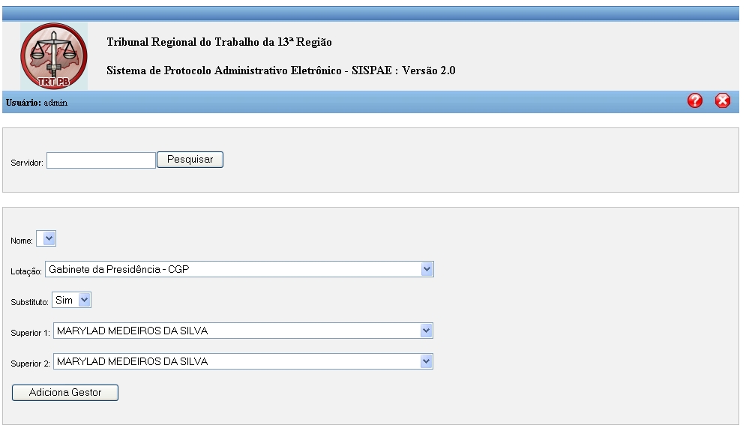Click the red help question mark icon
The image size is (746, 437).
[x=694, y=100]
